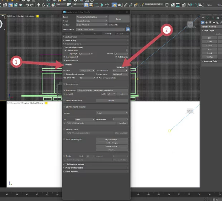Switch to the Settings tab
Image resolution: width=222 pixels, height=201 pixels.
click(x=108, y=33)
